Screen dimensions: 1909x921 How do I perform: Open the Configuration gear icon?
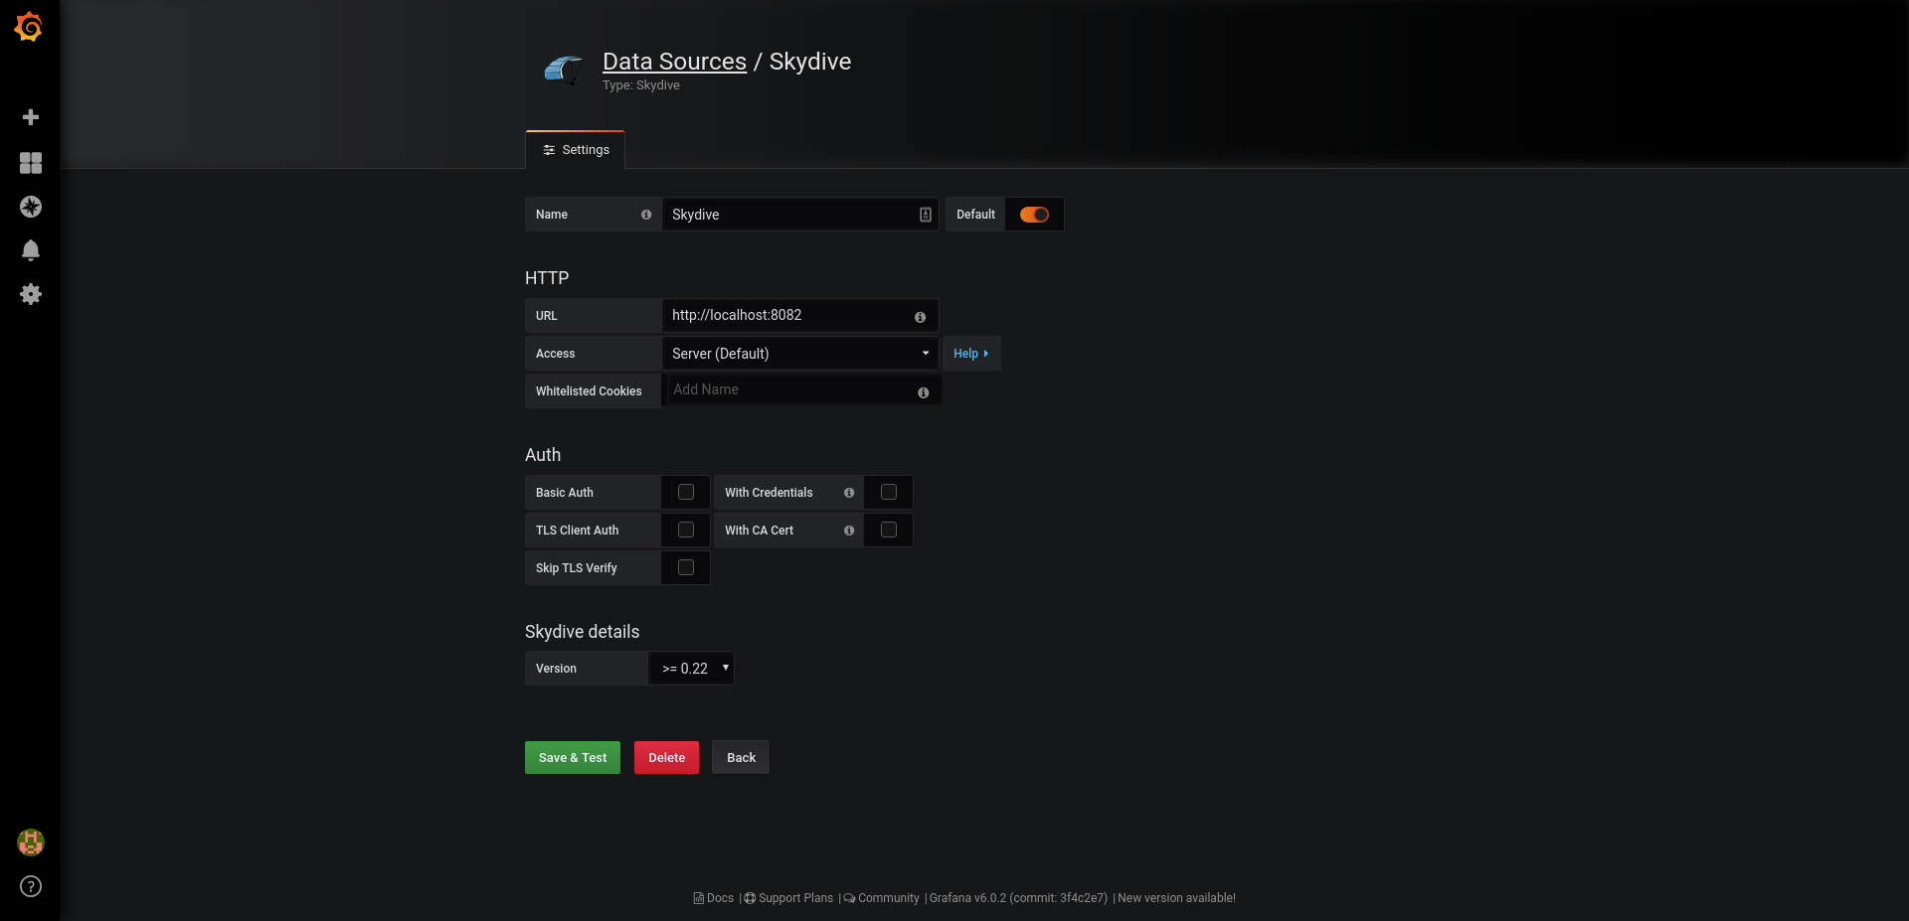[x=31, y=294]
